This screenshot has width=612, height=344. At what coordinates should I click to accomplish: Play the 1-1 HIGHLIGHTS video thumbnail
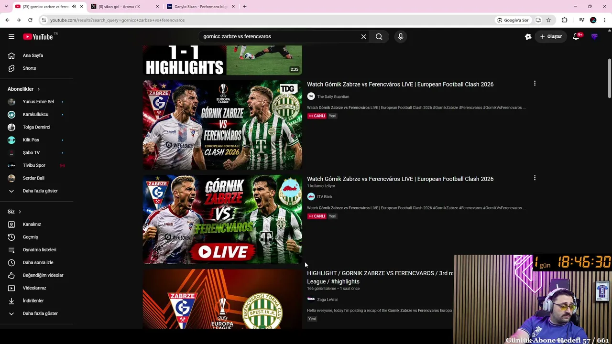(x=222, y=60)
